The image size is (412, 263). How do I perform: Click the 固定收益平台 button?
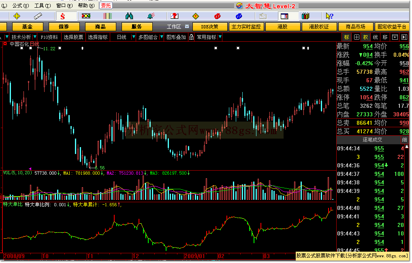tap(392, 27)
